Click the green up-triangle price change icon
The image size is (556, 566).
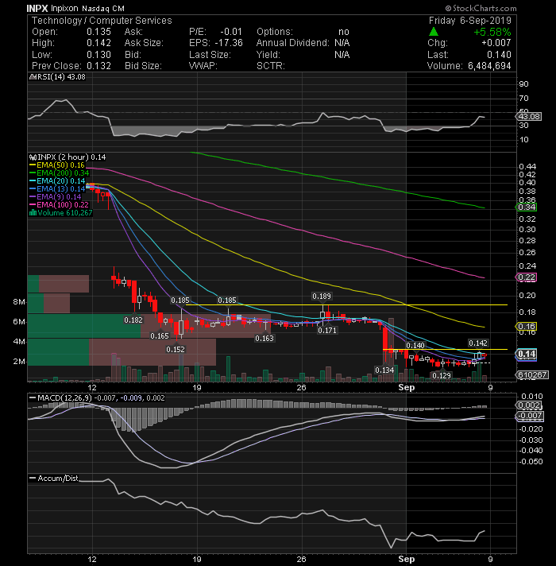(434, 32)
